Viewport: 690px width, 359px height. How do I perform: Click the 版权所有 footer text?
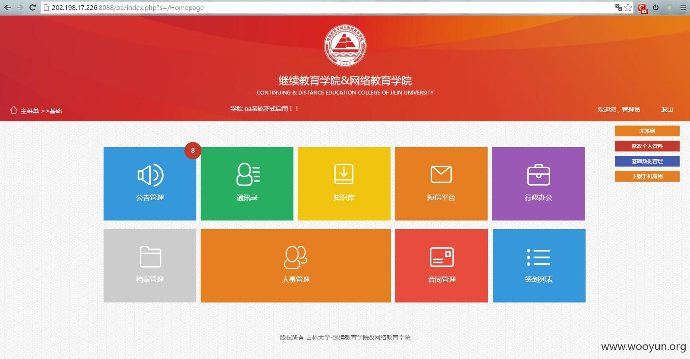[x=345, y=337]
